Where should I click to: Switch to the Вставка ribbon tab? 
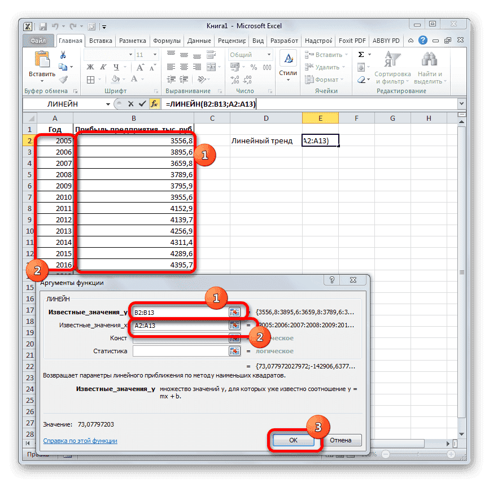(100, 40)
